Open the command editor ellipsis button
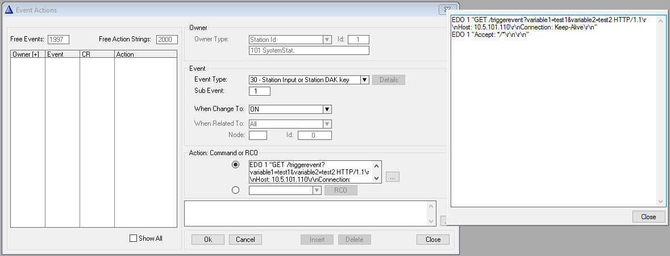Image resolution: width=670 pixels, height=256 pixels. click(x=392, y=177)
